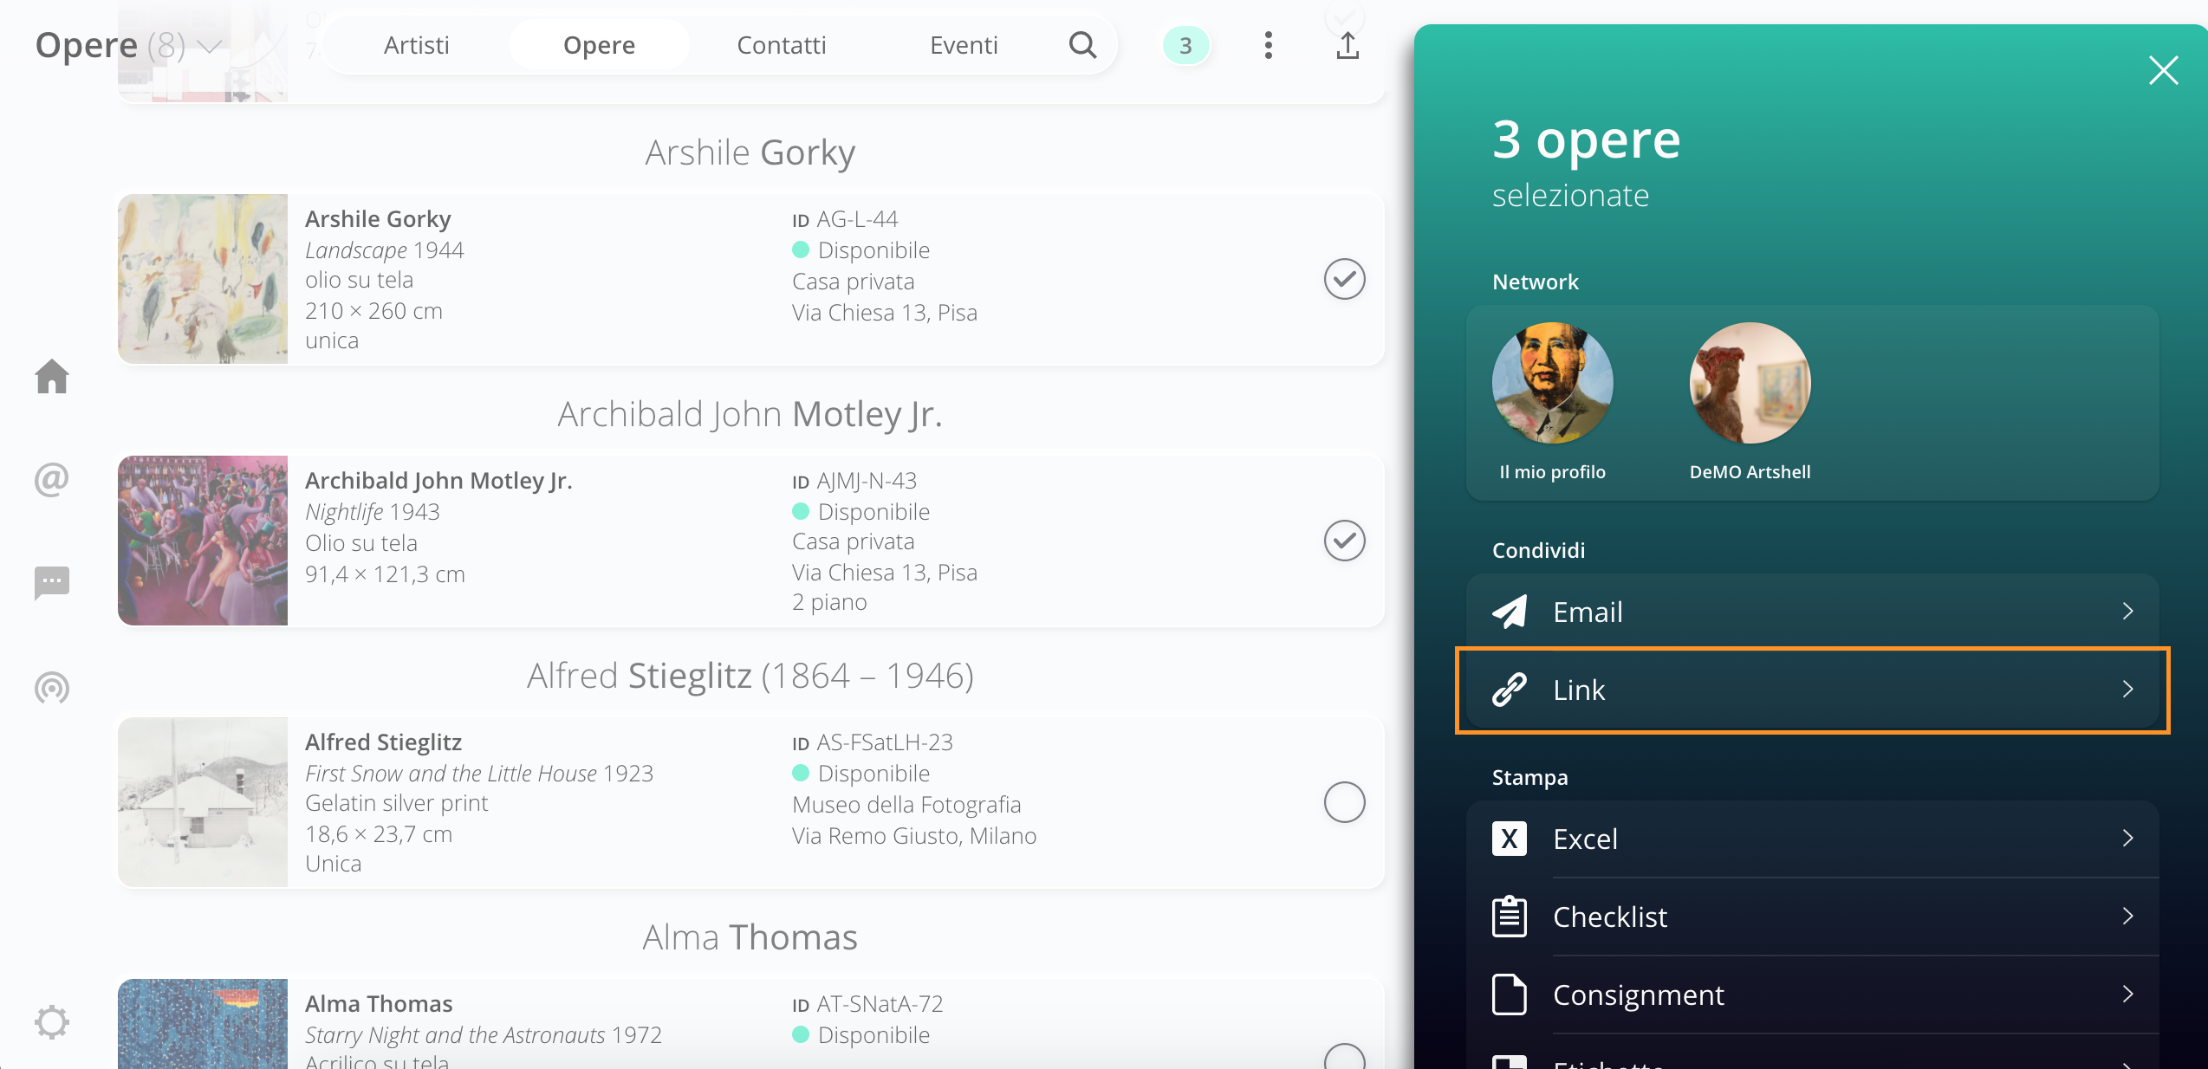Expand the Opere (8) dropdown arrow
The width and height of the screenshot is (2208, 1069).
pos(210,46)
